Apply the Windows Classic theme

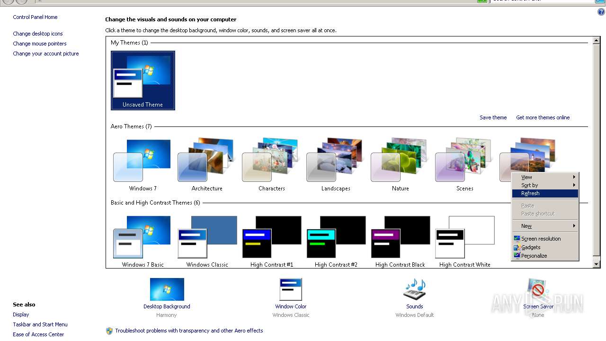(207, 241)
